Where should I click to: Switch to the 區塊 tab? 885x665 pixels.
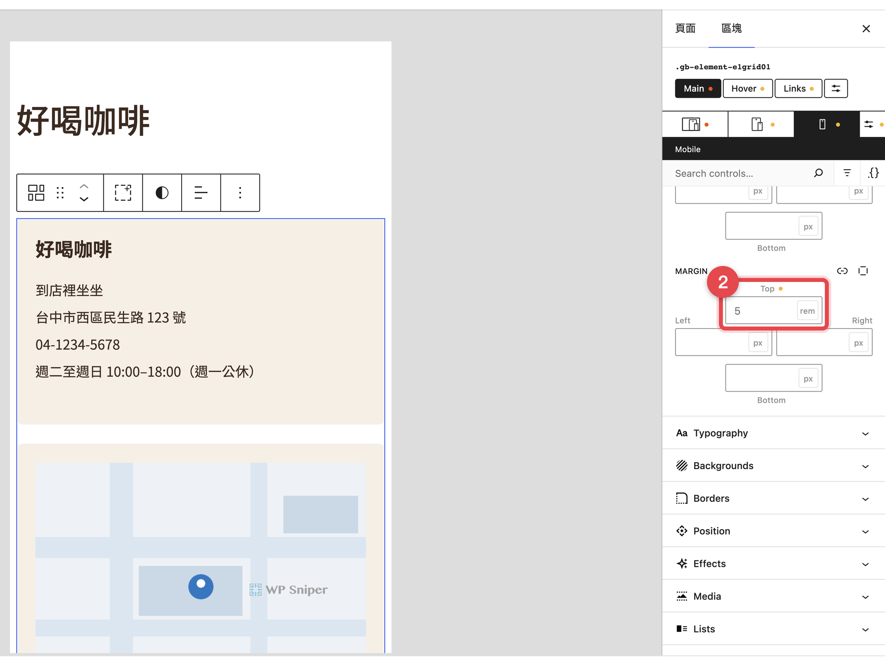pyautogui.click(x=732, y=29)
